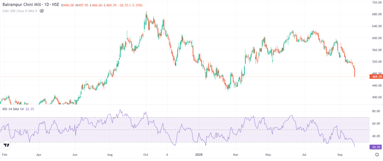Click the 560.00 price axis label
This screenshot has width=383, height=161.
pos(376,50)
